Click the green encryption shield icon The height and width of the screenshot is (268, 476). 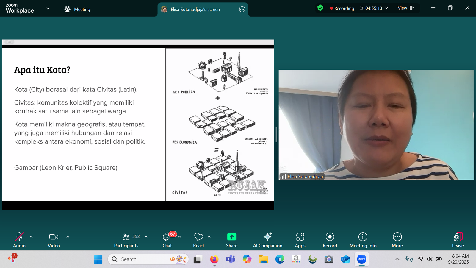click(x=320, y=8)
